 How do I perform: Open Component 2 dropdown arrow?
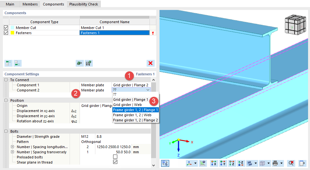(148, 90)
